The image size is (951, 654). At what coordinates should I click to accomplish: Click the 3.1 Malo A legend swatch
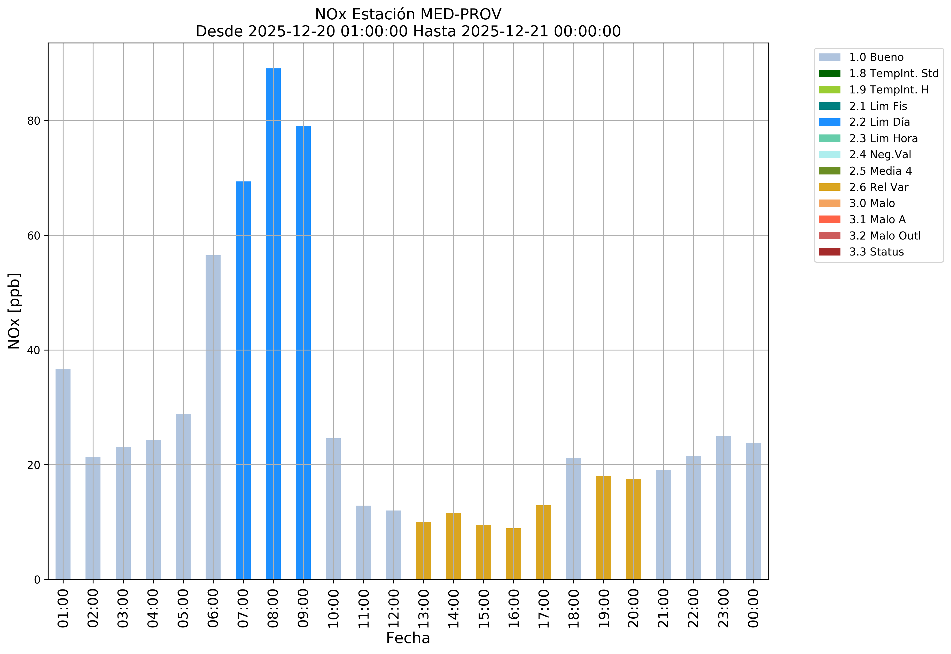tap(829, 220)
